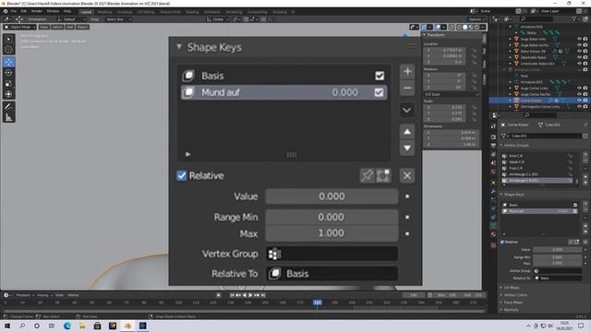This screenshot has width=591, height=332.
Task: Select the 3D Cursor tool
Action: (9, 50)
